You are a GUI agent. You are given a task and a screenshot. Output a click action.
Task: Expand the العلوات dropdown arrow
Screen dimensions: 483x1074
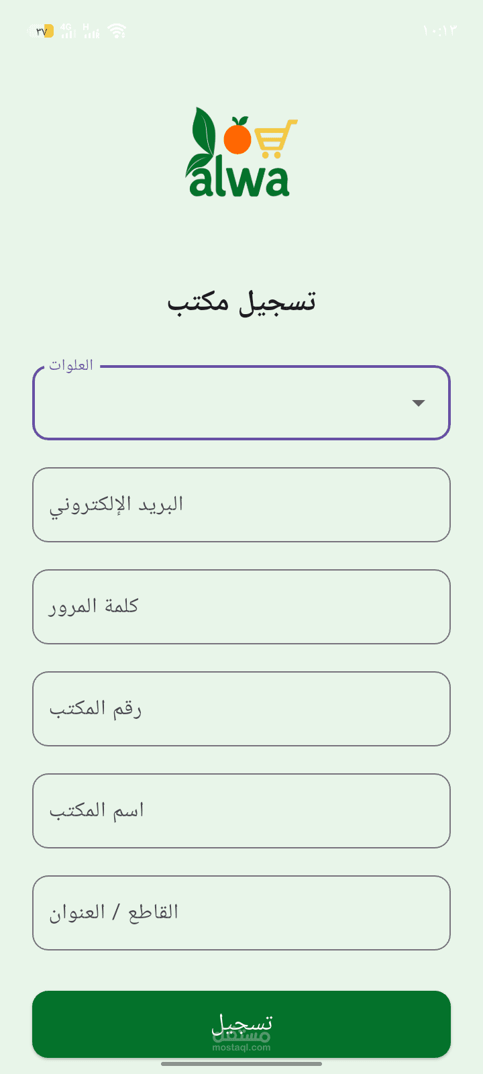click(x=419, y=403)
